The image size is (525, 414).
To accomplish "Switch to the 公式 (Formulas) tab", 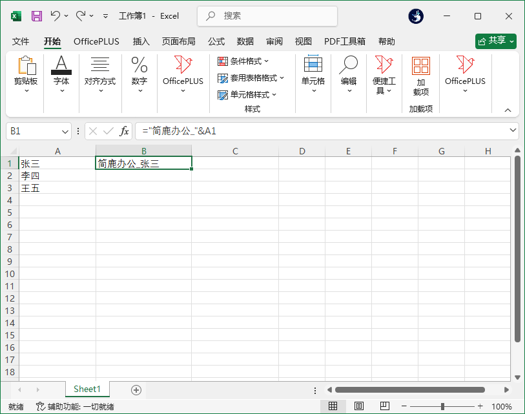I will [216, 41].
